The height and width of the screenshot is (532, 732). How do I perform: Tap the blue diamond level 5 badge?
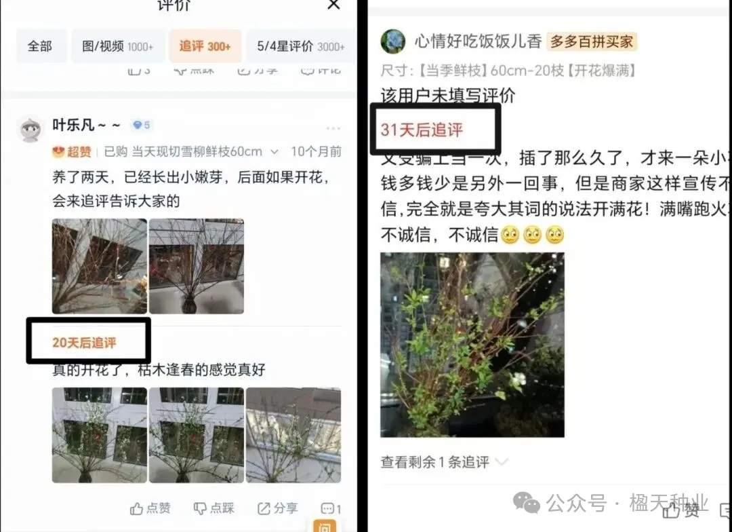coord(142,126)
